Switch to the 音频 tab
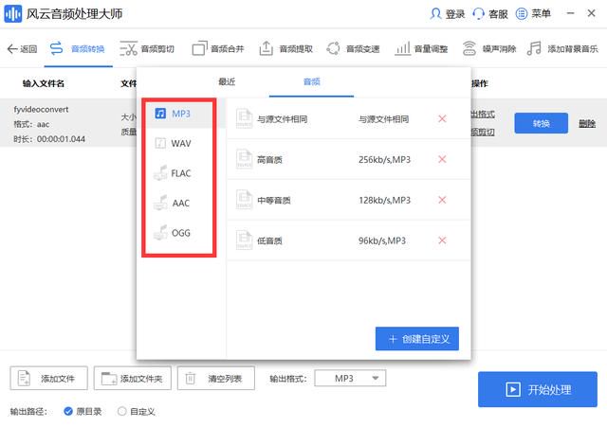Screen dimensions: 607x427 coord(312,81)
